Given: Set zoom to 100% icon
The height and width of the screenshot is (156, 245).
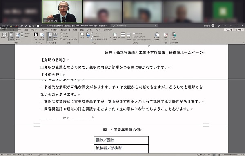Looking at the screenshot, I should pos(88,36).
